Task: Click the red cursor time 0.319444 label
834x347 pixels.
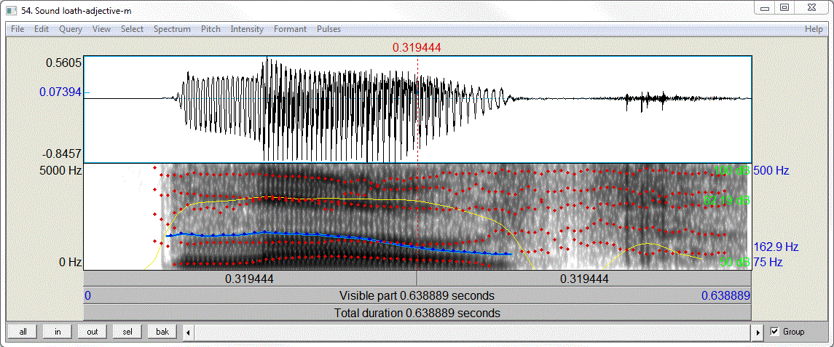Action: tap(417, 48)
